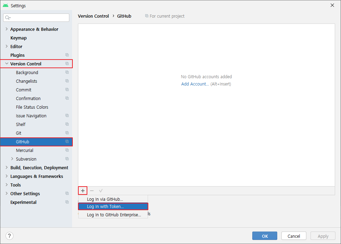Screen dimensions: 341x244
Task: Click project-level icon next to Other Settings
Action: pos(67,193)
